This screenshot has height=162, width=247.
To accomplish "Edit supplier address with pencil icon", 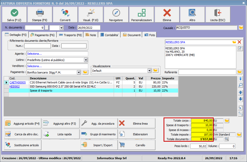I will 240,48.
